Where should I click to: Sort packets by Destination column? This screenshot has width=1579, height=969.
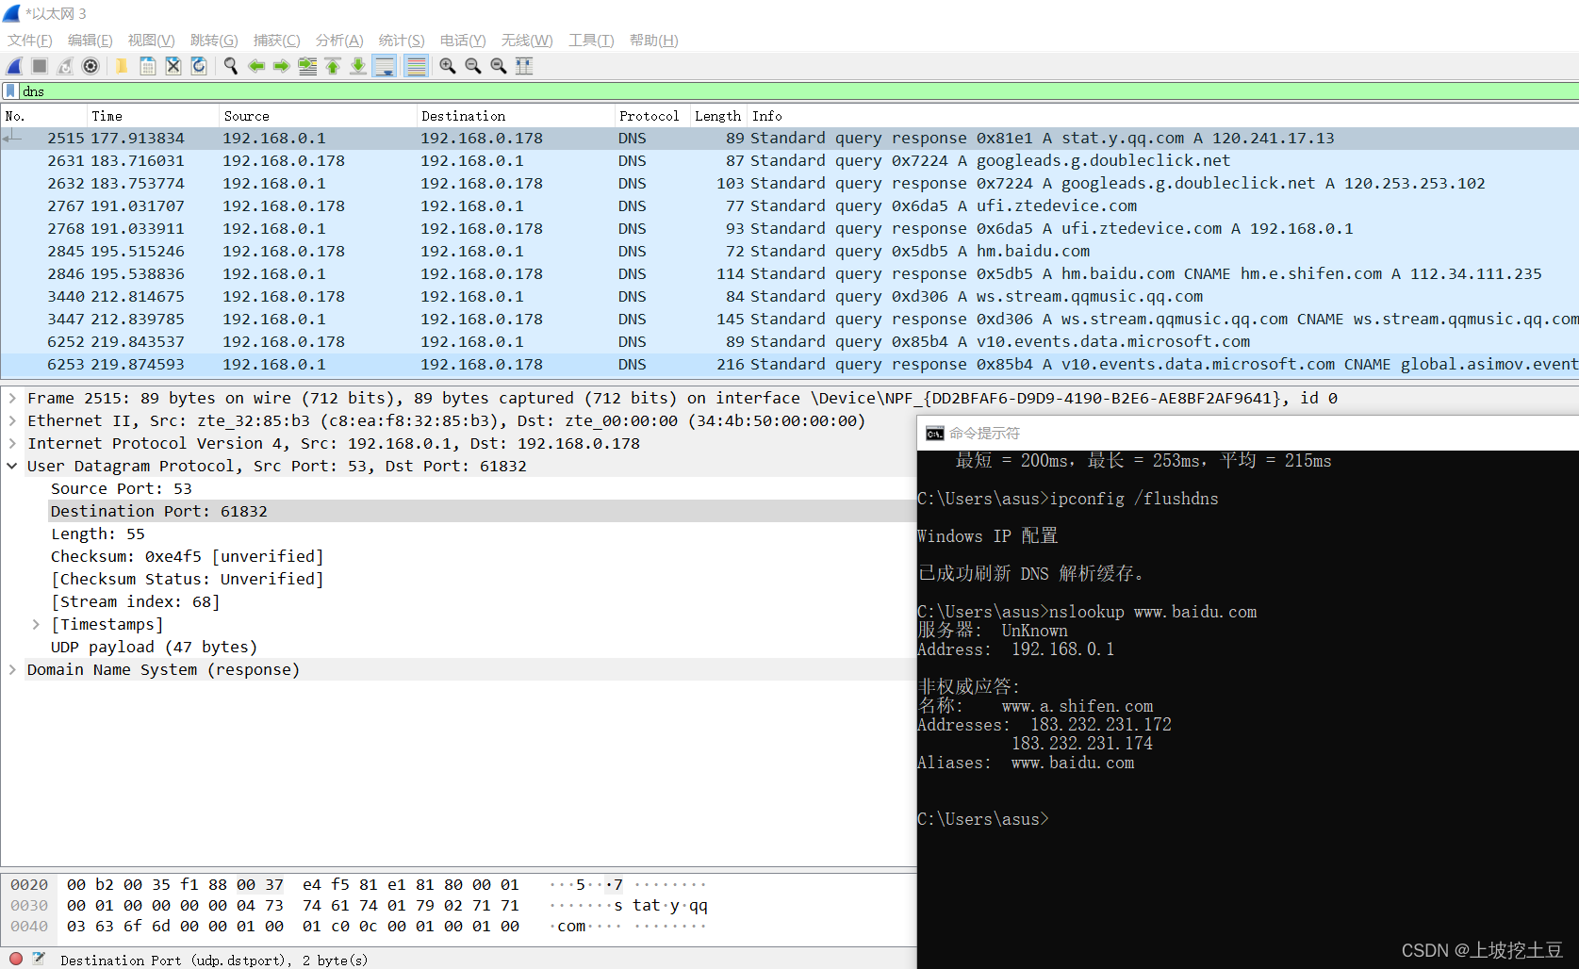click(x=516, y=116)
